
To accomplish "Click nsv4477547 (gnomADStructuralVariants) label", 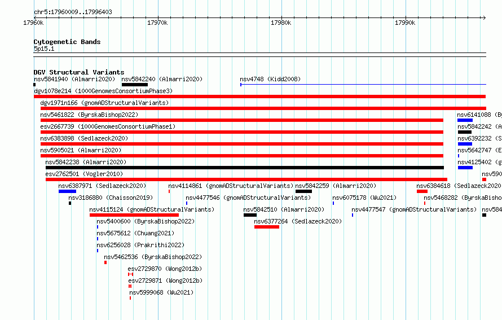I will tap(414, 209).
